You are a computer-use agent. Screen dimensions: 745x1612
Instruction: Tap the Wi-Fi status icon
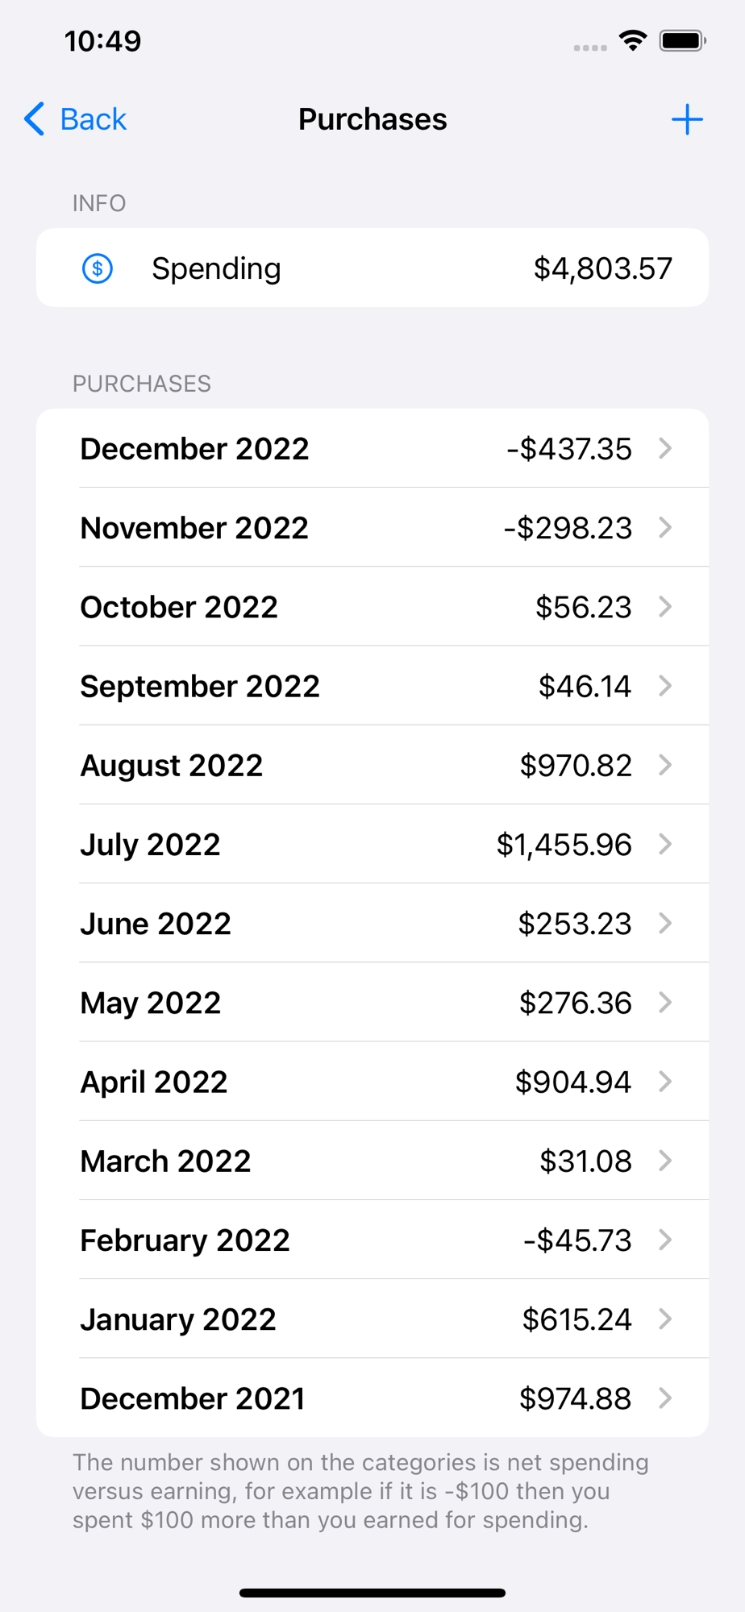click(633, 40)
